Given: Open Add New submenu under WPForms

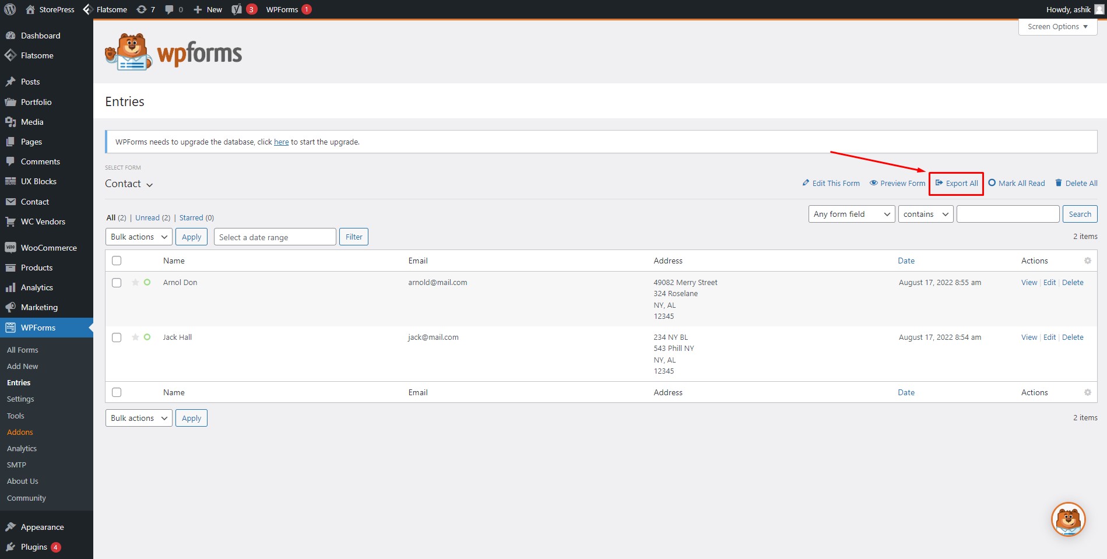Looking at the screenshot, I should pos(22,366).
